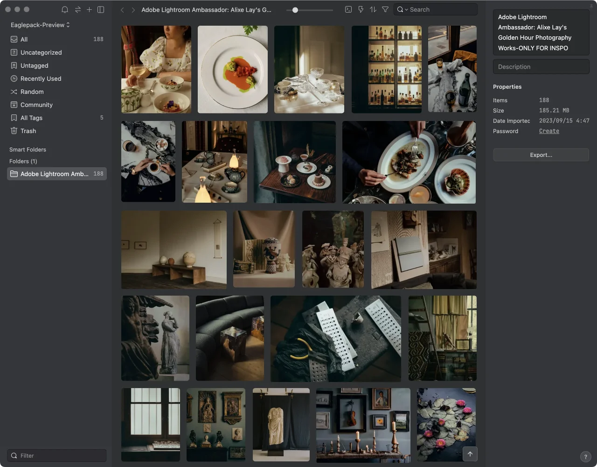Image resolution: width=597 pixels, height=467 pixels.
Task: Open the help question mark button
Action: 585,457
